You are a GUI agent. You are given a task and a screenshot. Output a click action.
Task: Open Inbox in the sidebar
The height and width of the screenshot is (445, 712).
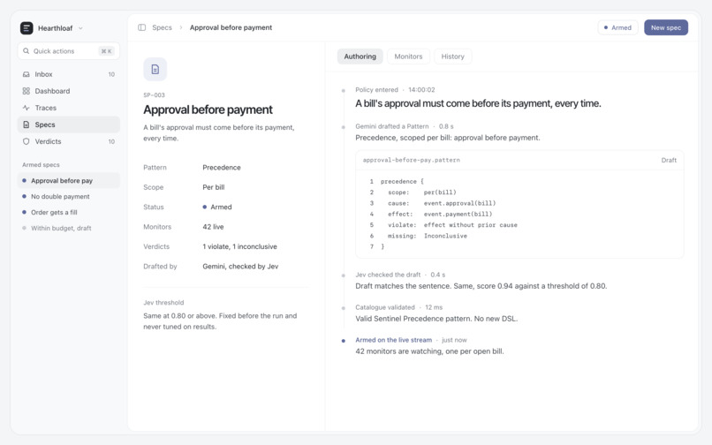69,74
